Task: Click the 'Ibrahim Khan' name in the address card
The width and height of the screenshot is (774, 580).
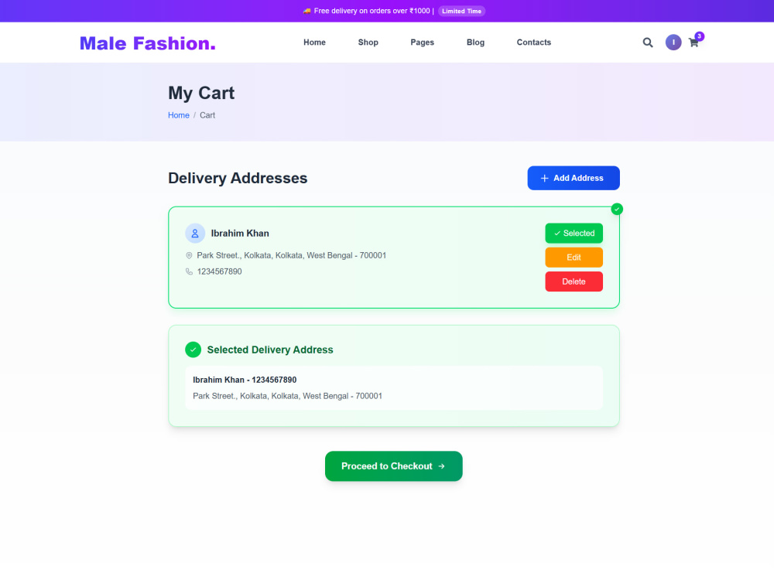Action: click(240, 234)
